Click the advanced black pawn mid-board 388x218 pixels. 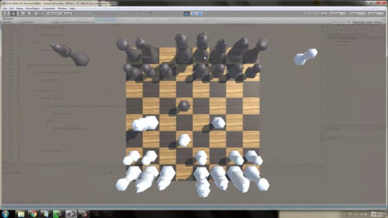point(184,106)
